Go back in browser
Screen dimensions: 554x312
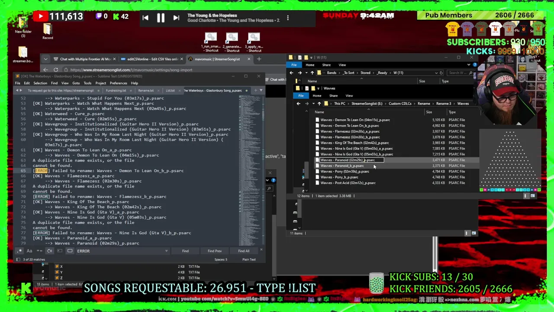(x=45, y=70)
